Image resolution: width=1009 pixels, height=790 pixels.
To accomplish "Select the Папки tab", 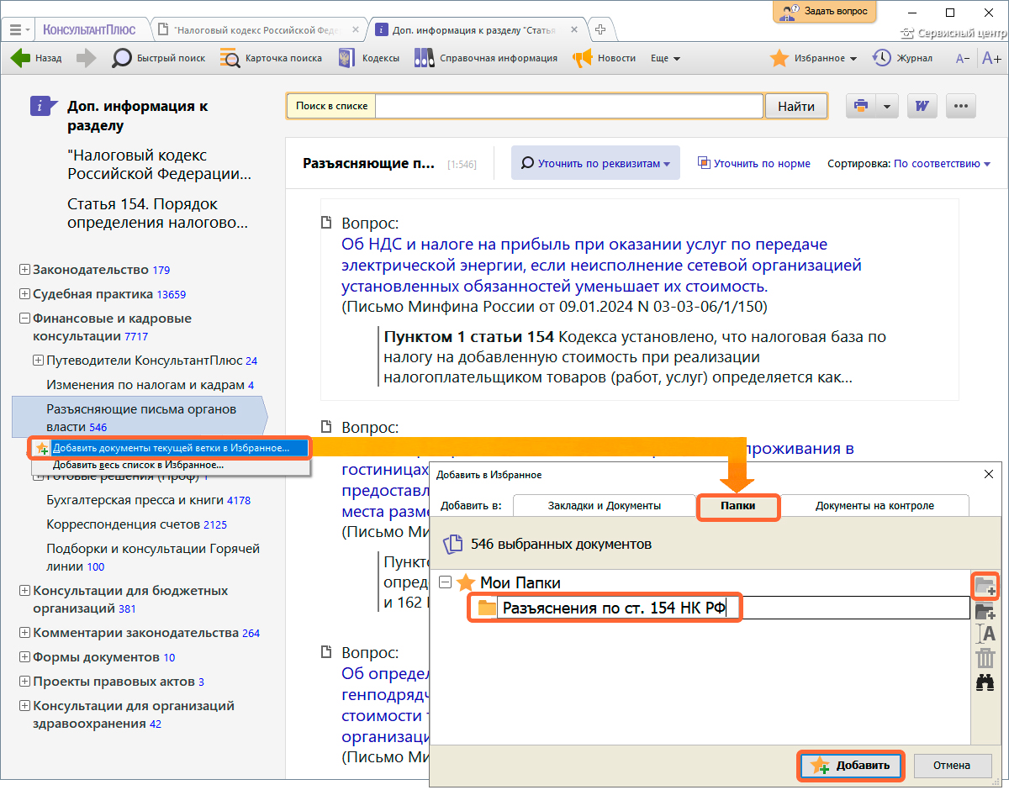I will pyautogui.click(x=738, y=506).
